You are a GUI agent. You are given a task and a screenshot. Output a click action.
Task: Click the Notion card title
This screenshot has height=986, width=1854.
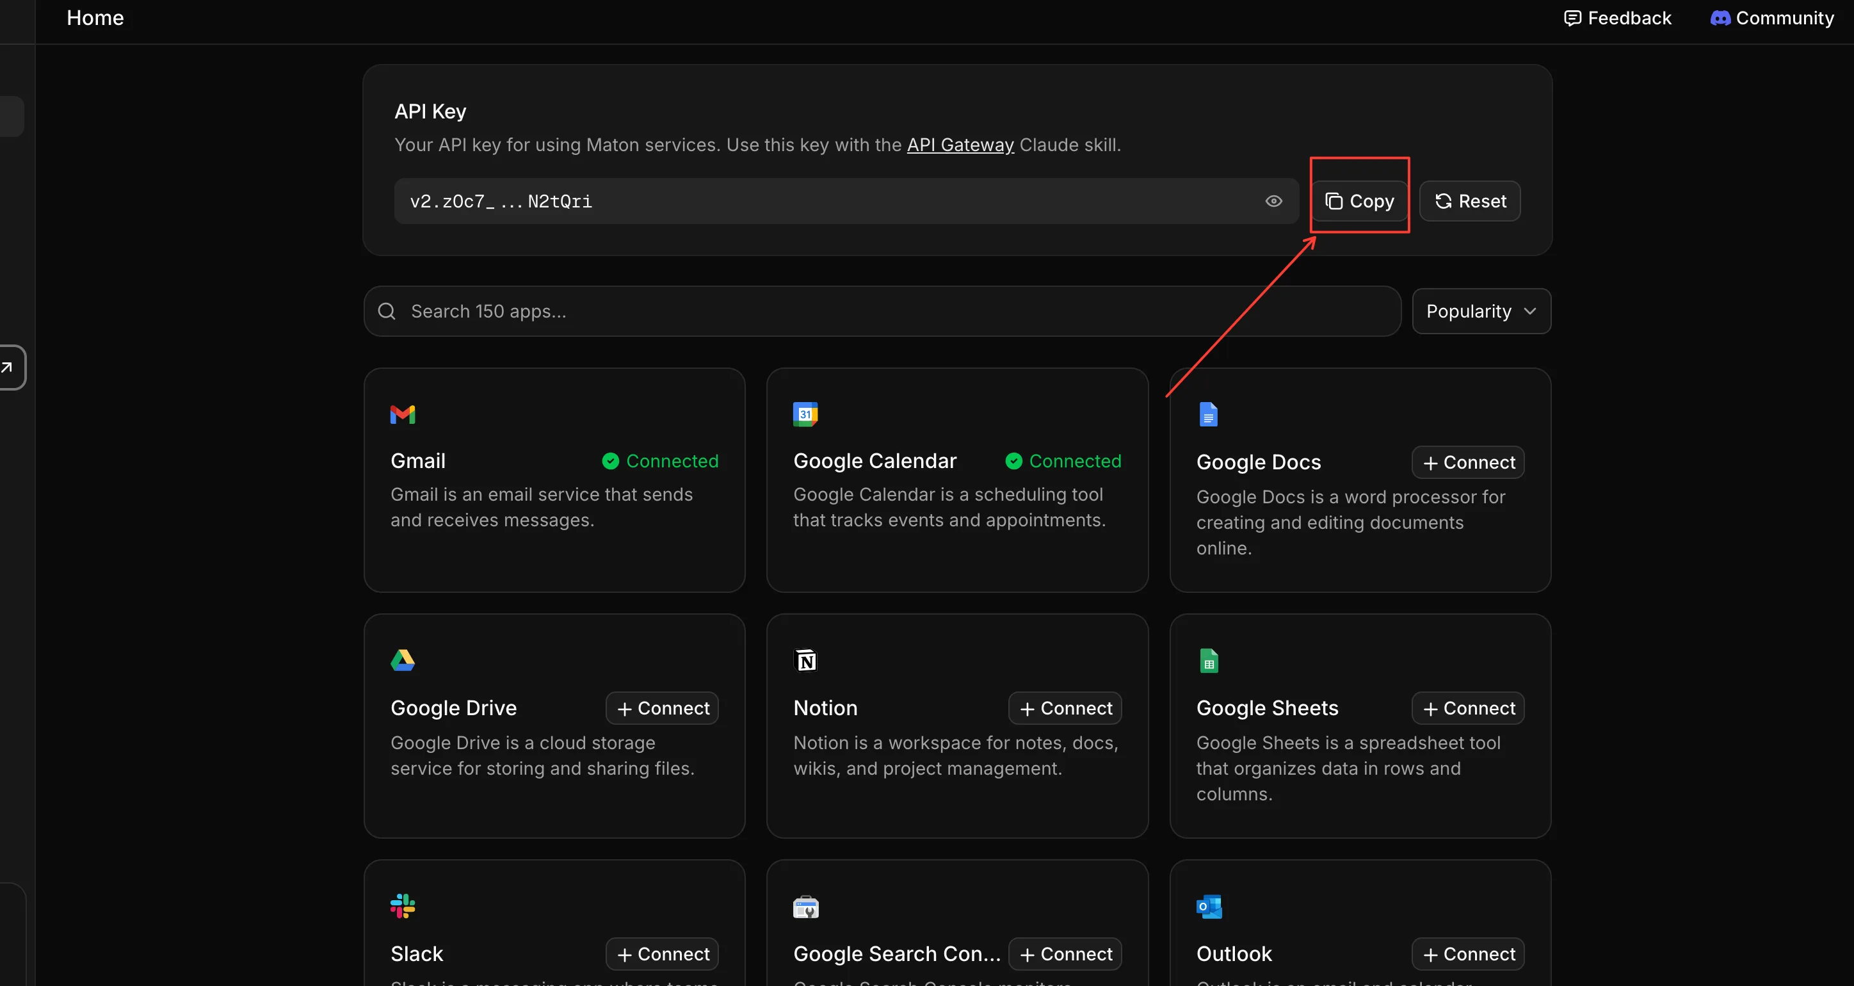click(x=825, y=708)
